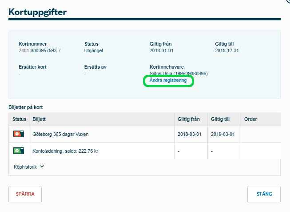Click the expired ticket status icon

tap(19, 134)
